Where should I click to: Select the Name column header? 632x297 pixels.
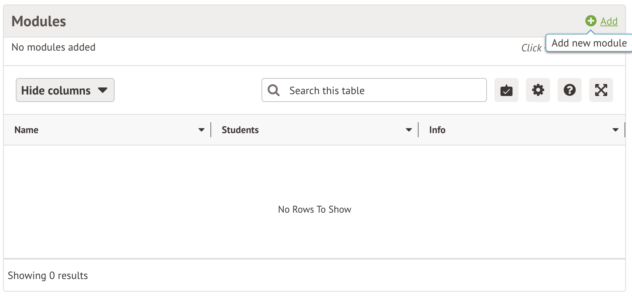(x=26, y=130)
